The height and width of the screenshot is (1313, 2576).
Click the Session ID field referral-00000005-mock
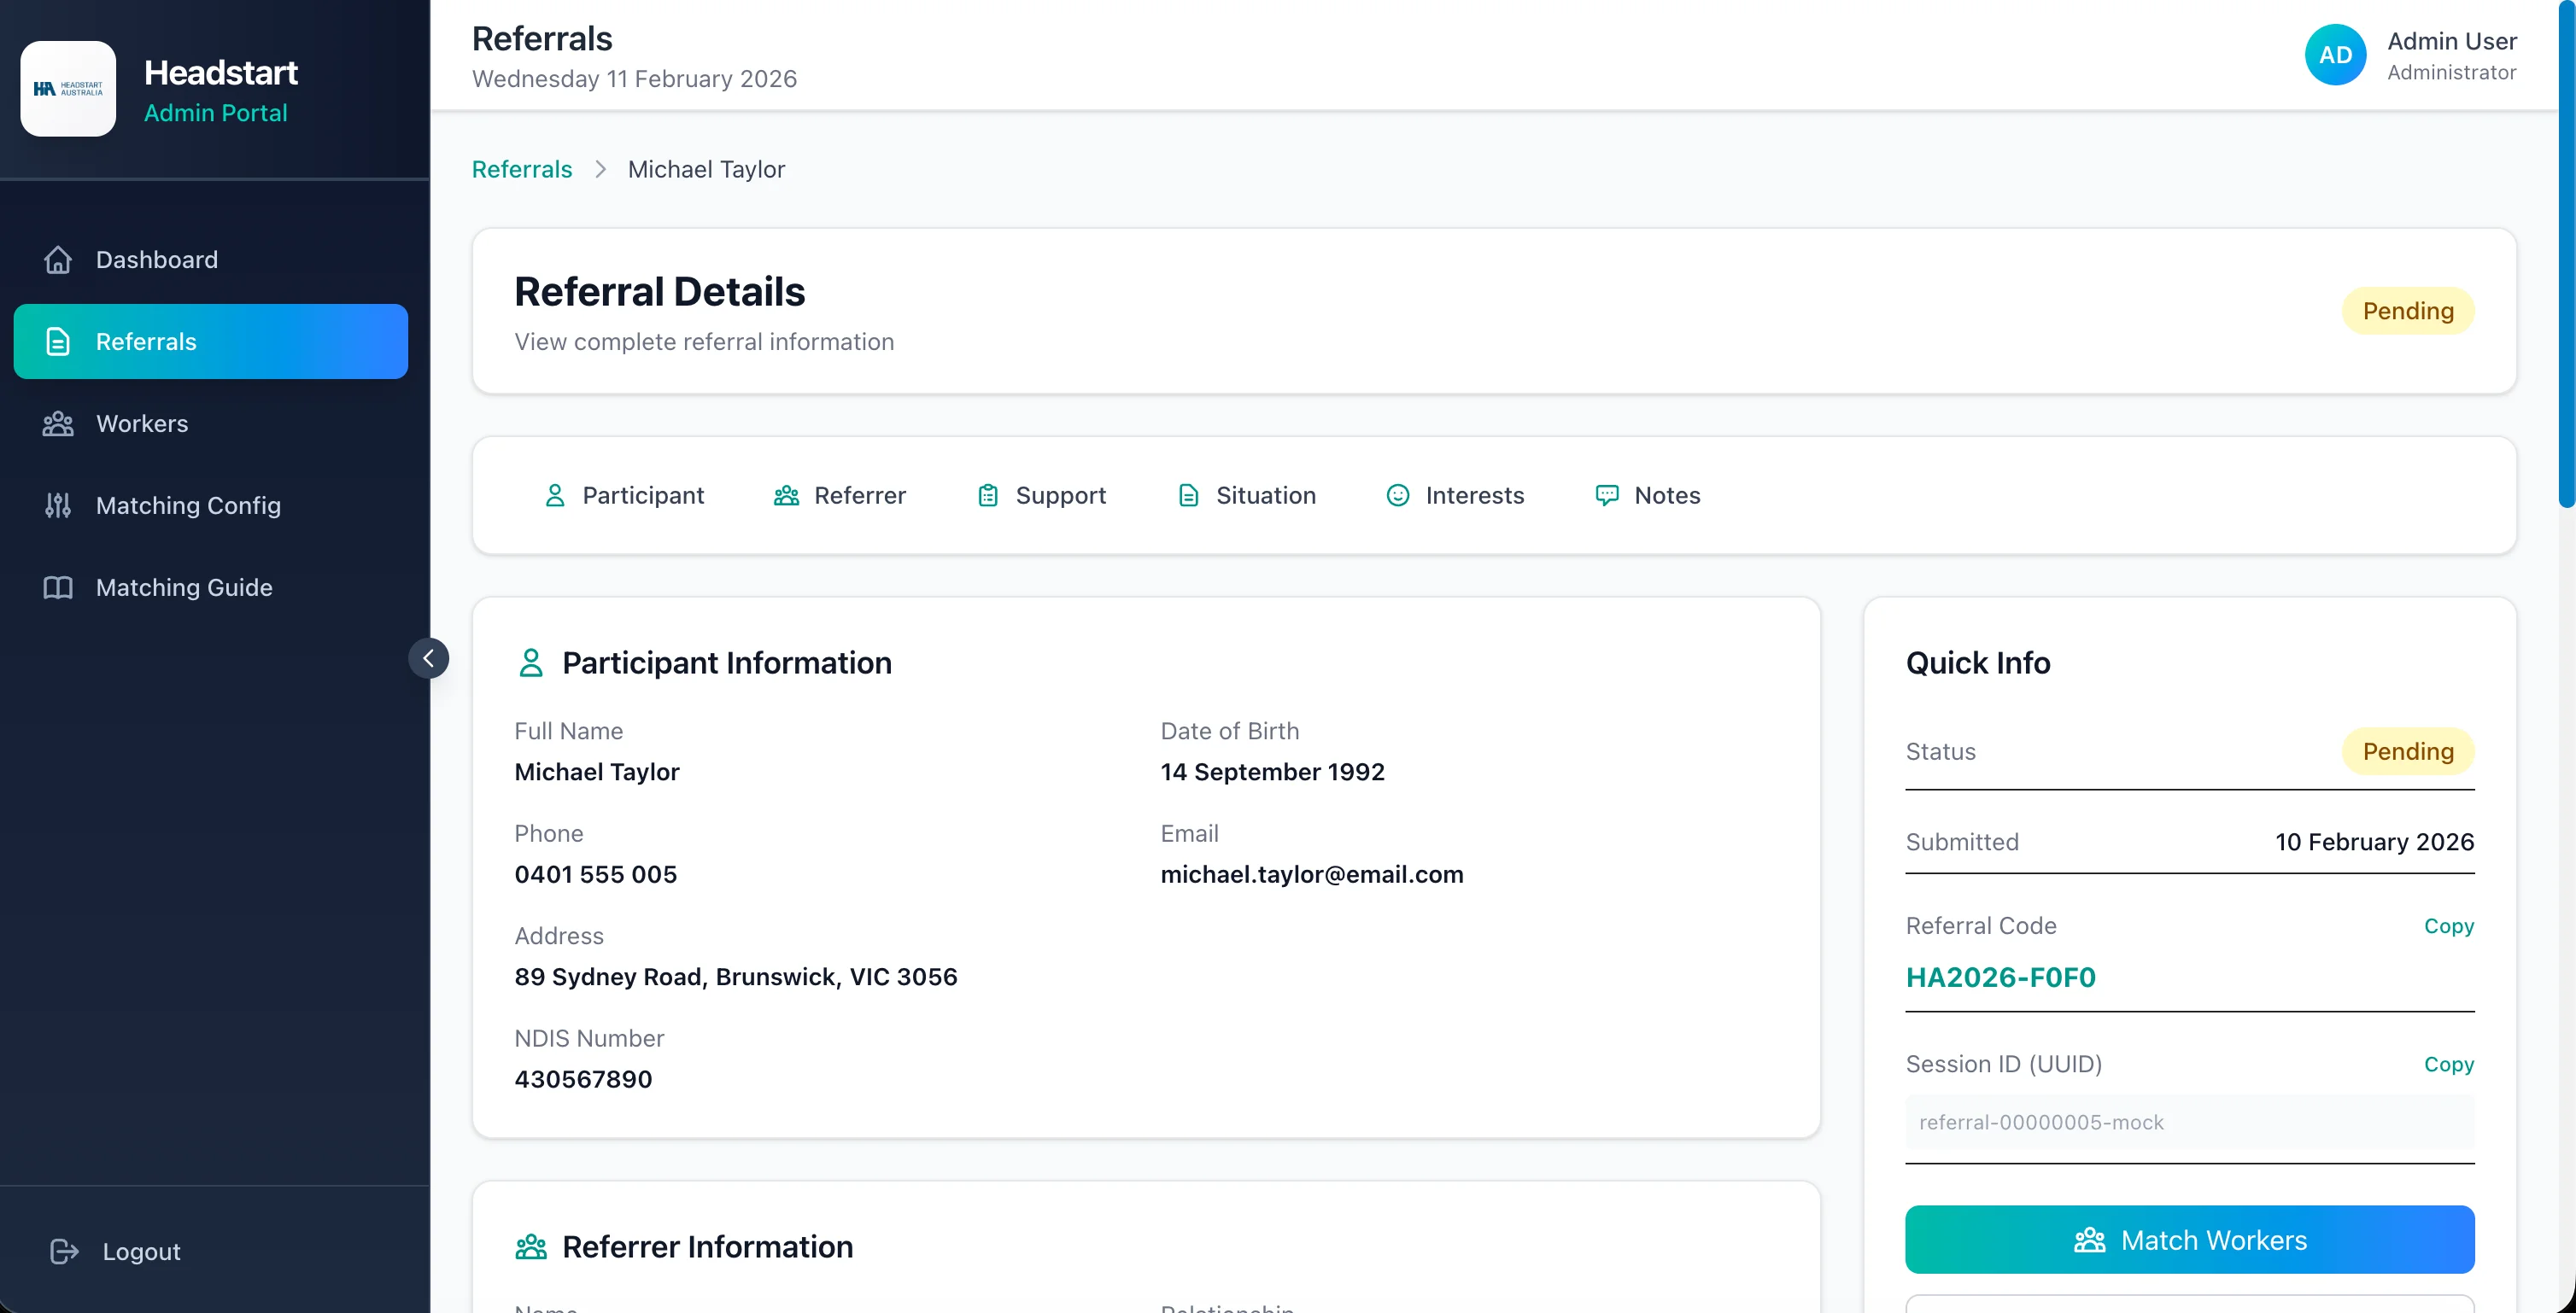[x=2189, y=1122]
